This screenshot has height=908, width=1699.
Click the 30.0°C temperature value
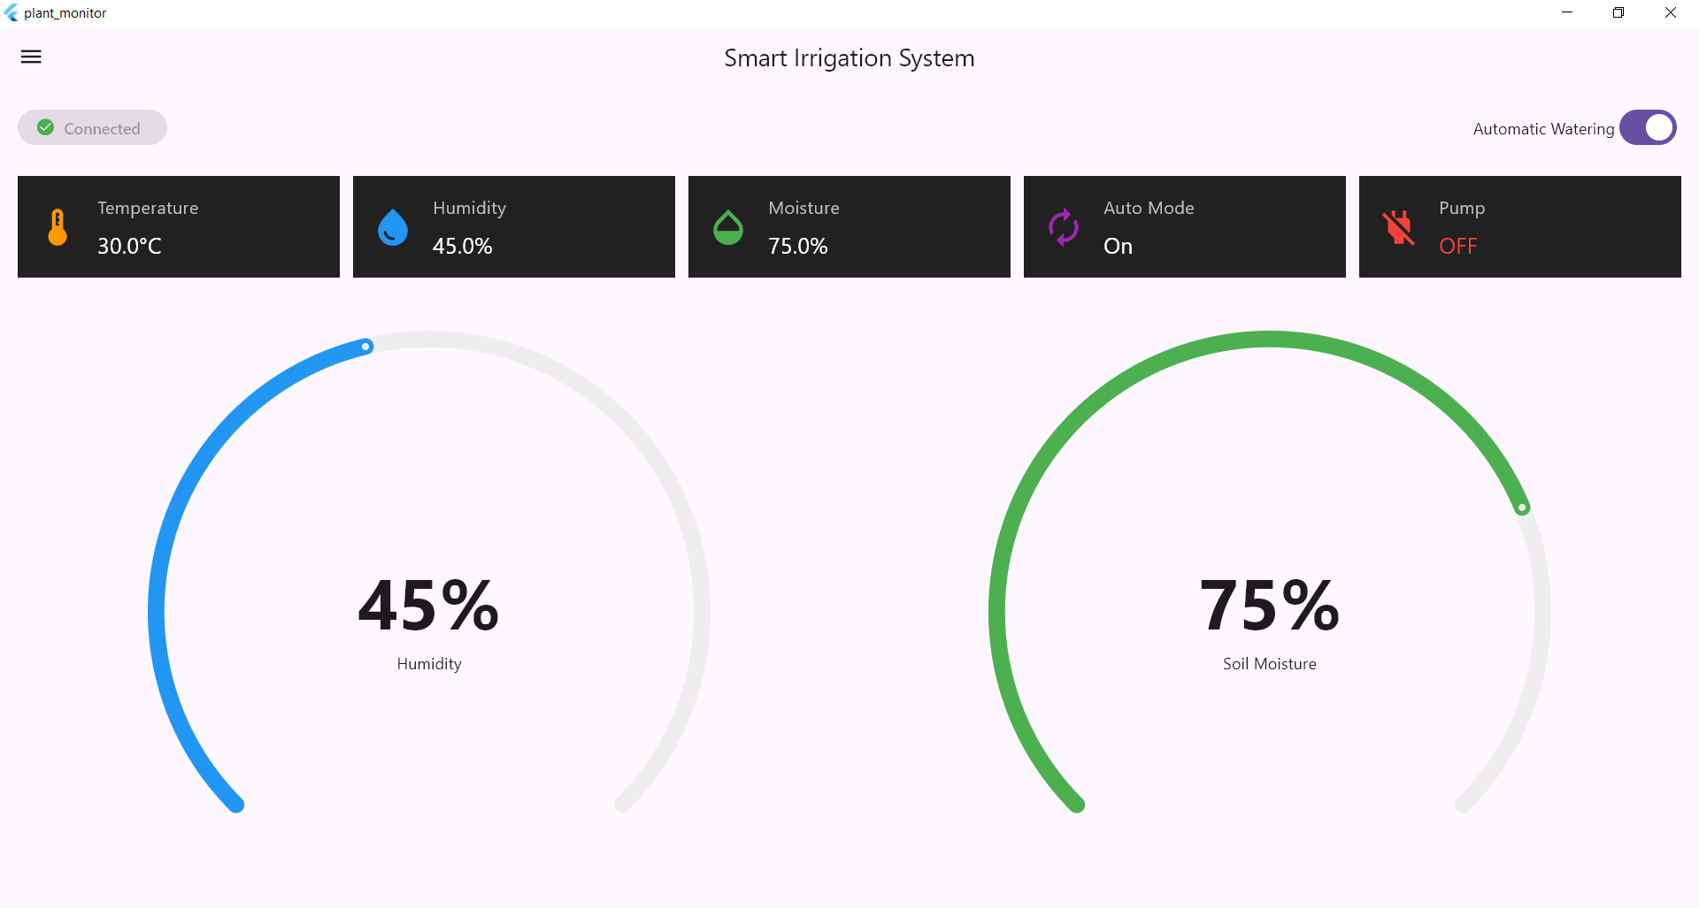[x=129, y=246]
